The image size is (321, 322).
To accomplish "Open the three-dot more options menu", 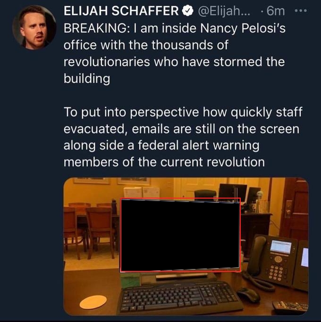I will [x=301, y=10].
